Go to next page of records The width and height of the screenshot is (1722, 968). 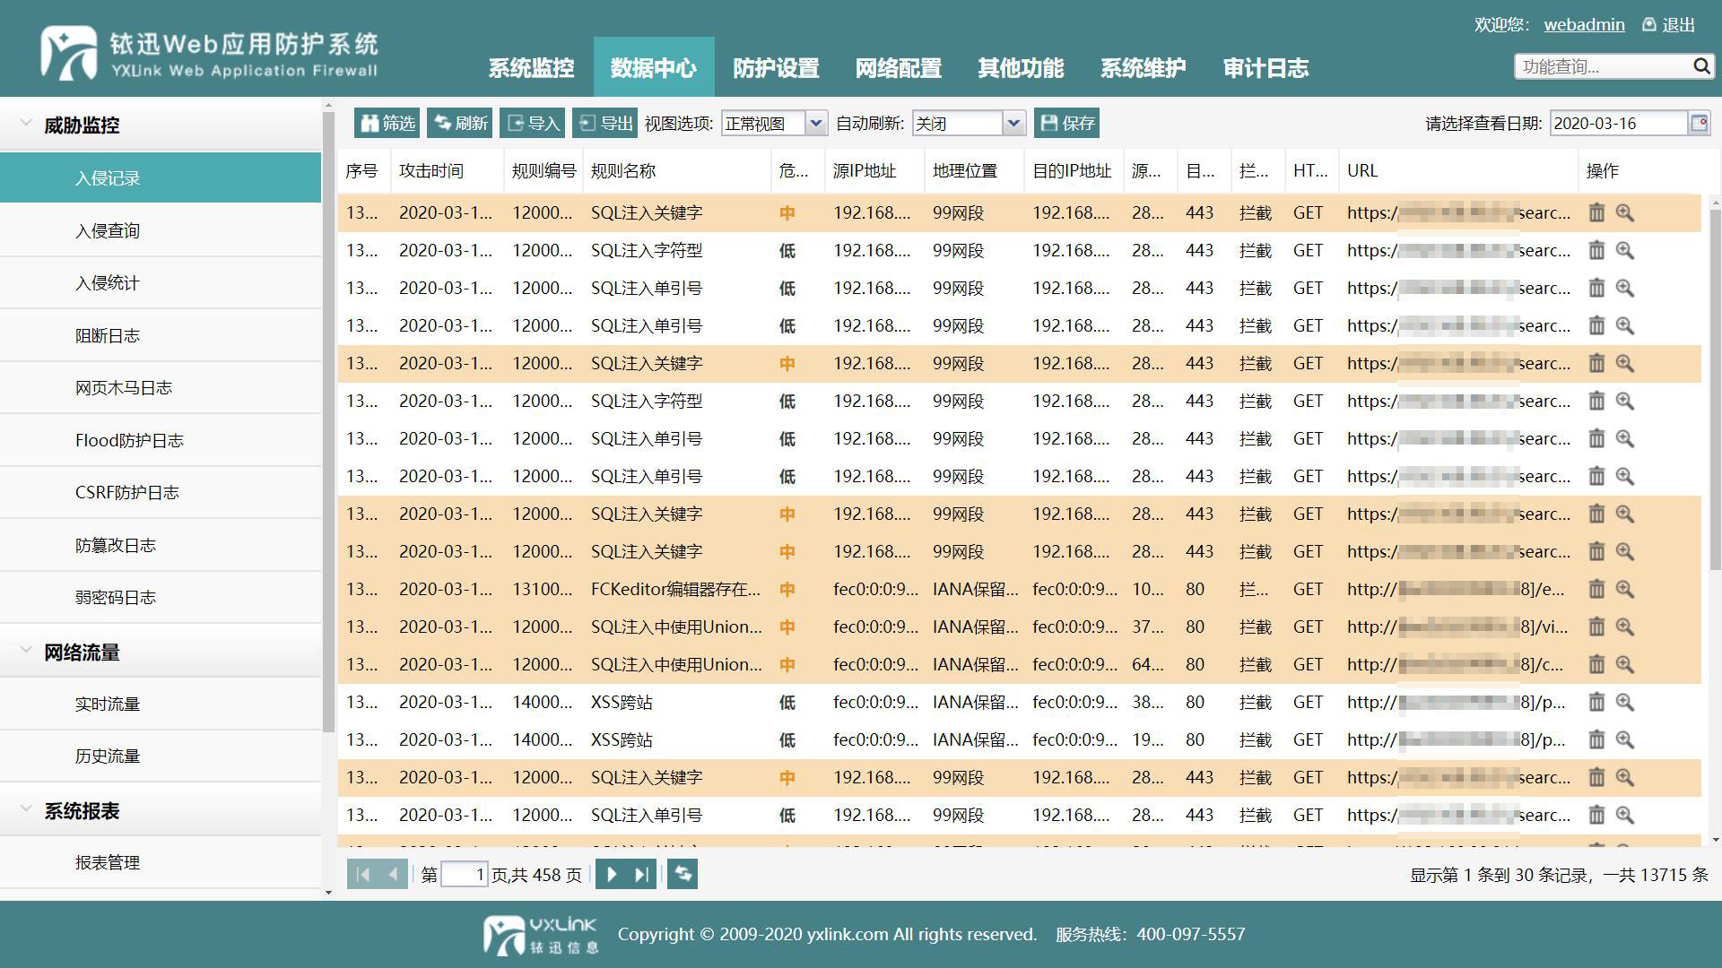(612, 874)
